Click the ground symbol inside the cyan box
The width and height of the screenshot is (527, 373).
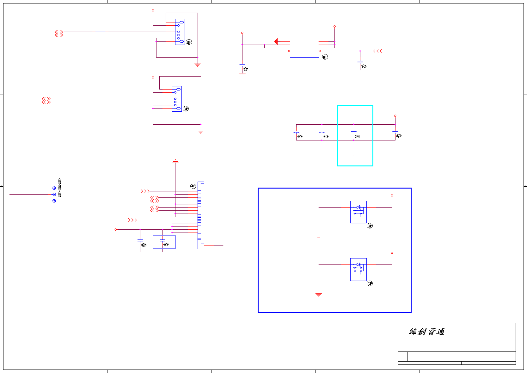[354, 154]
